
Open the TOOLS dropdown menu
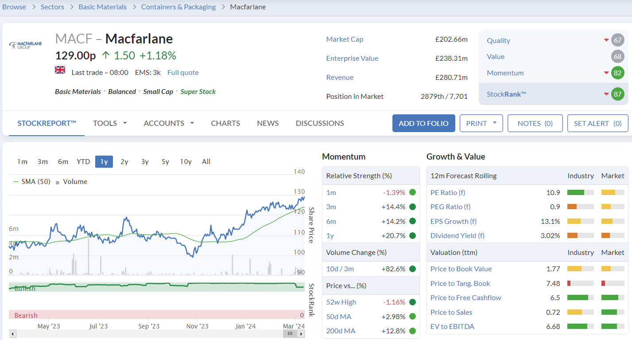point(110,123)
